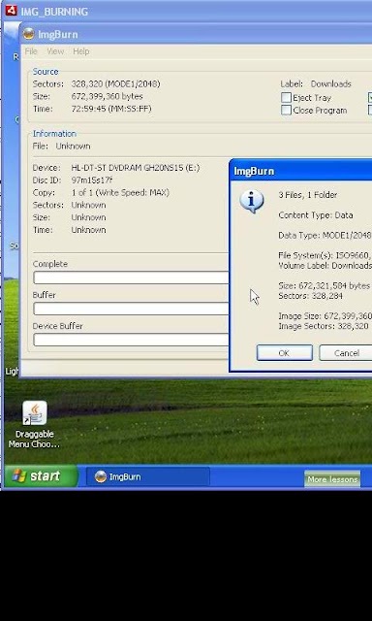Open the Help menu
Viewport: 372px width, 621px height.
click(81, 51)
